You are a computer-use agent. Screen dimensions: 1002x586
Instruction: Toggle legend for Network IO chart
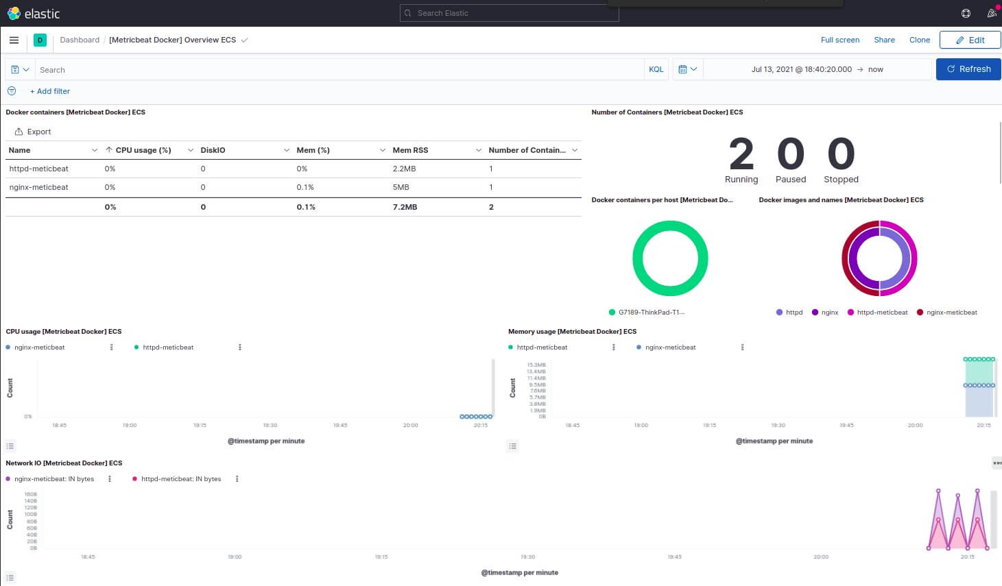tap(10, 578)
